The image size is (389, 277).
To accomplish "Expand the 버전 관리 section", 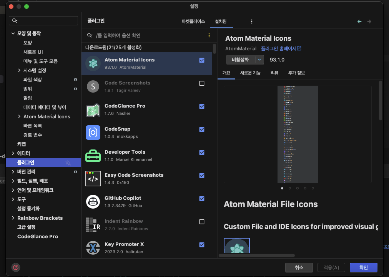I will pos(13,172).
